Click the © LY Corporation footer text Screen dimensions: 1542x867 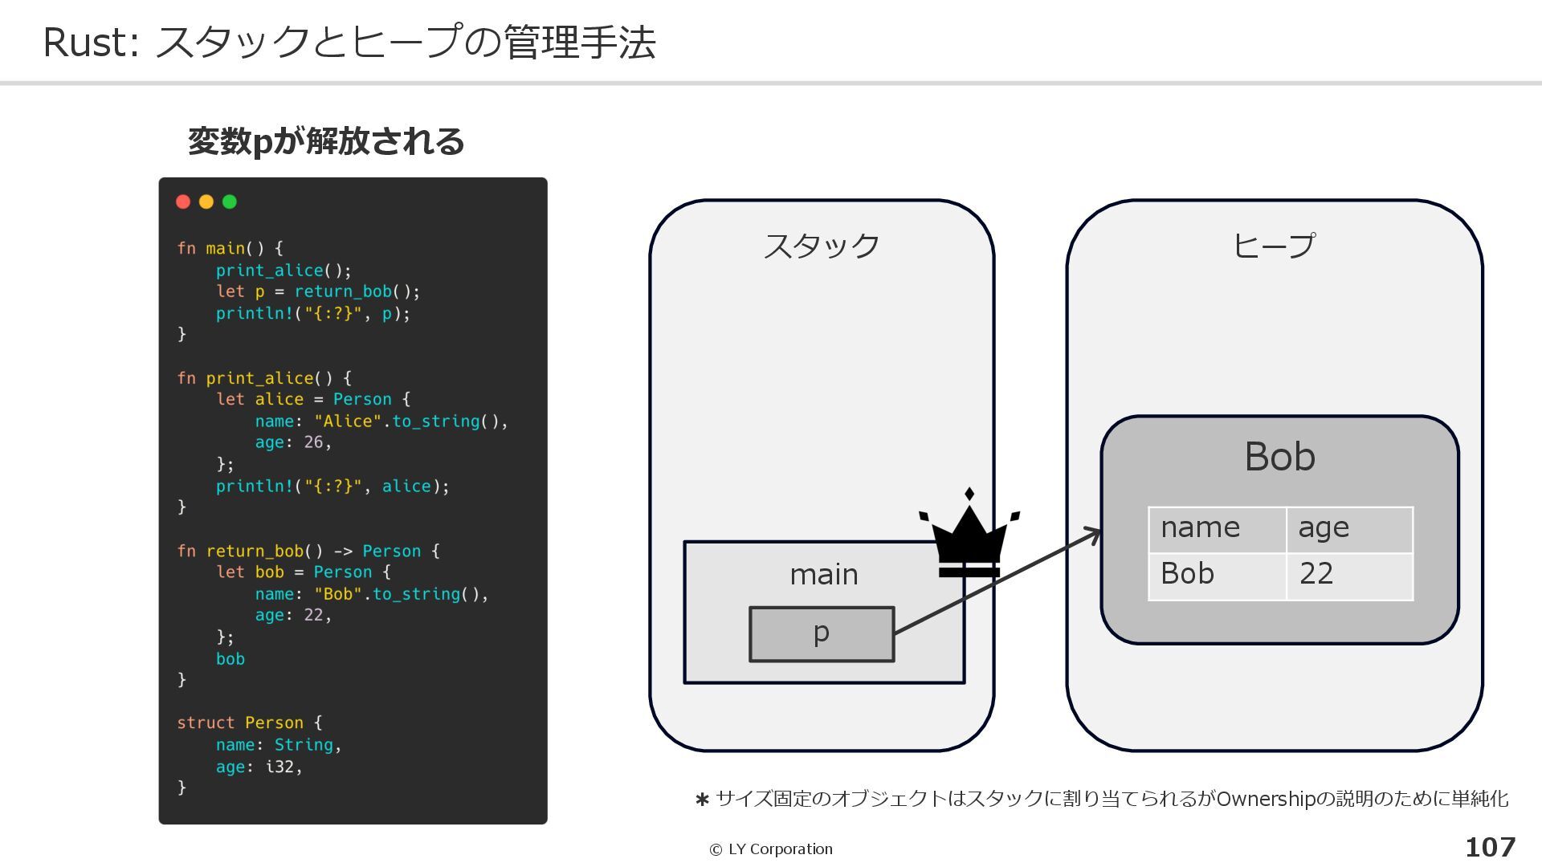pos(771,849)
